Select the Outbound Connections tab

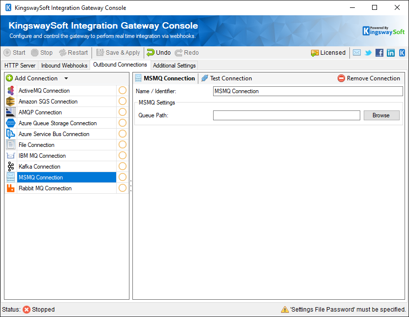[120, 65]
